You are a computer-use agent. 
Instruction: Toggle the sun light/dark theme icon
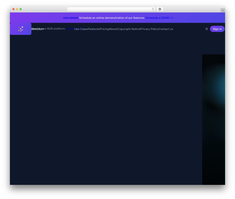pyautogui.click(x=207, y=29)
